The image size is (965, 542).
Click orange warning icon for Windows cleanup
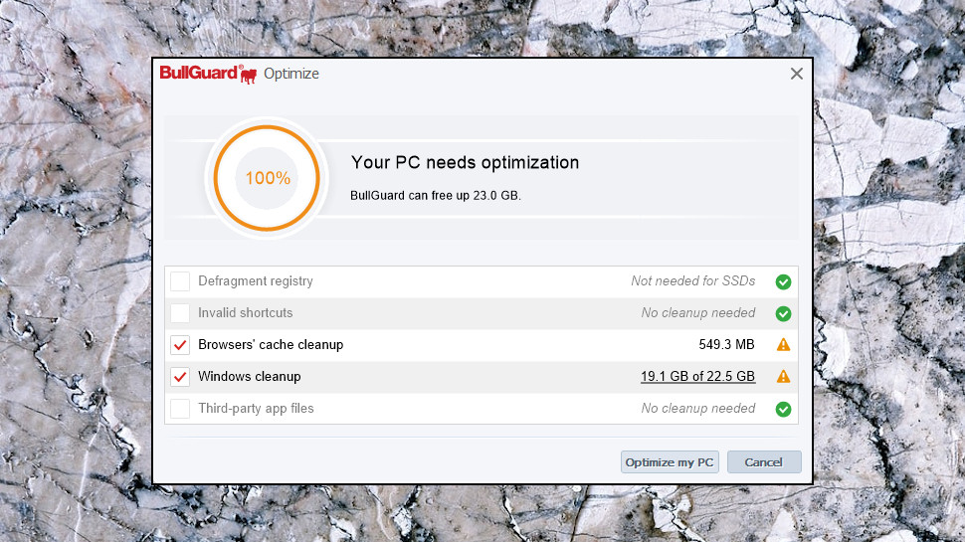pyautogui.click(x=783, y=377)
